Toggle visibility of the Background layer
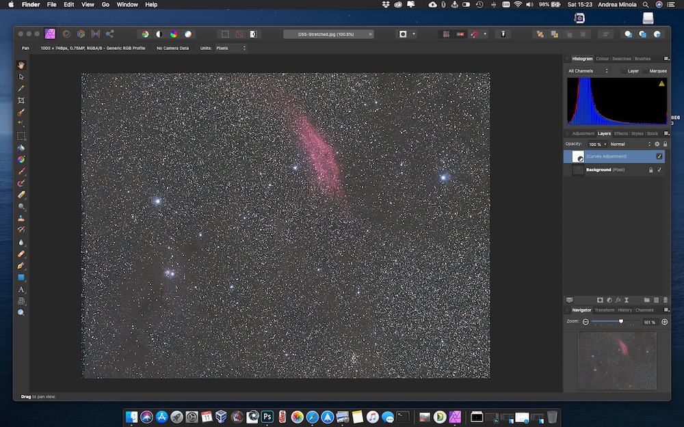684x427 pixels. [x=659, y=170]
